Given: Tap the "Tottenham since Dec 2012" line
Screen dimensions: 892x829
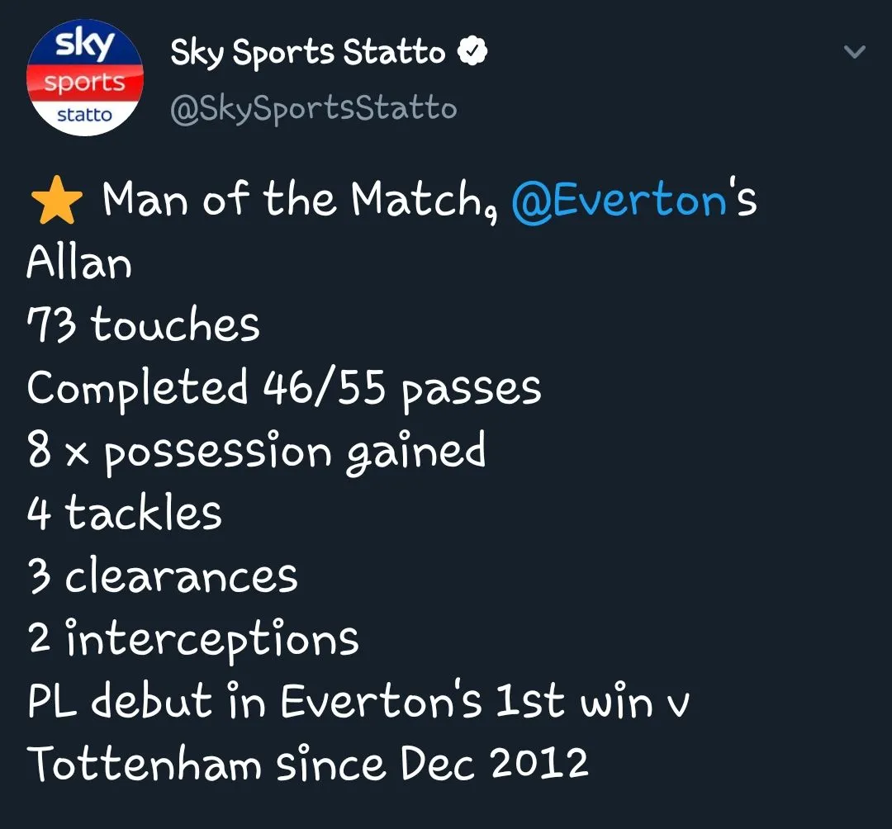Looking at the screenshot, I should (308, 764).
